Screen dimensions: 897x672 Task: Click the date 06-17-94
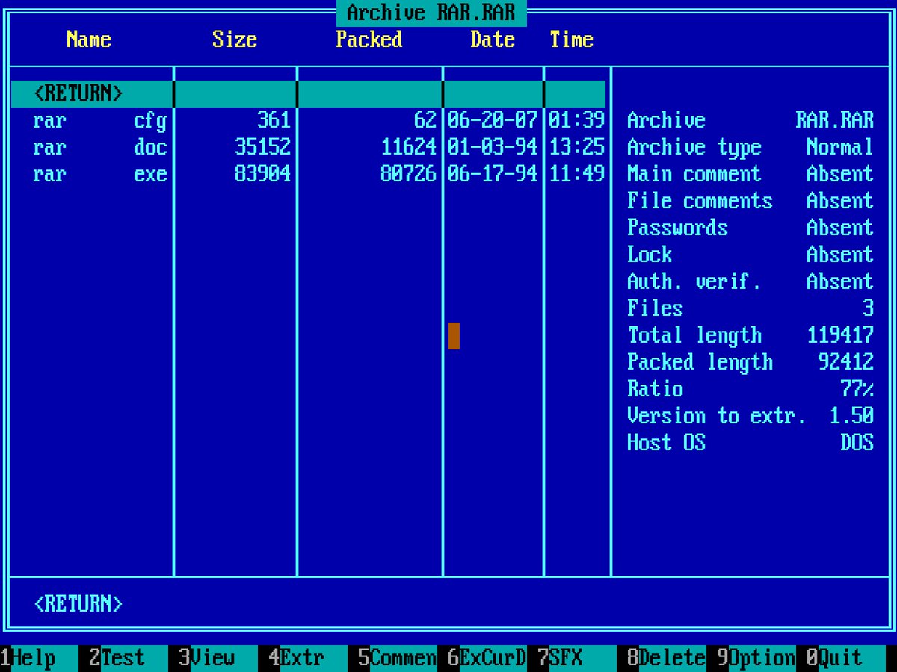click(x=493, y=174)
